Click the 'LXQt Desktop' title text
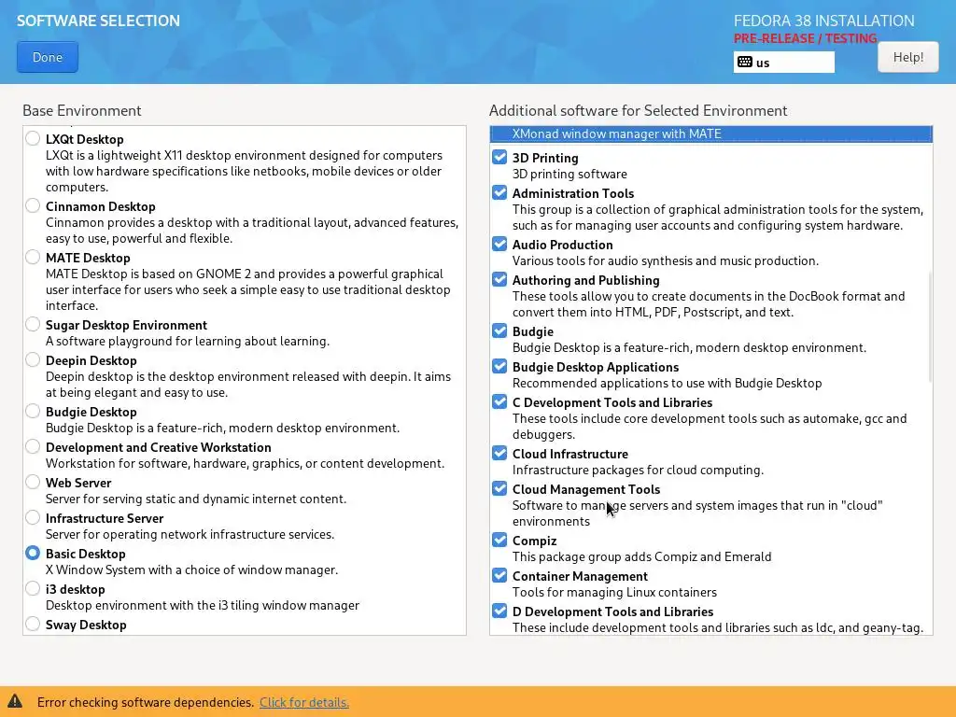 tap(85, 139)
